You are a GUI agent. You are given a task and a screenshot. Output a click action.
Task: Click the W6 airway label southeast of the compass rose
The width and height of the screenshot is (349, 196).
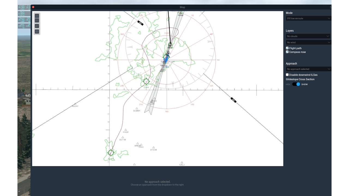click(x=233, y=100)
